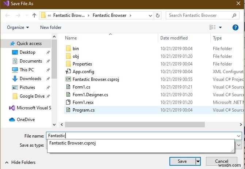Create a New folder

(x=51, y=27)
